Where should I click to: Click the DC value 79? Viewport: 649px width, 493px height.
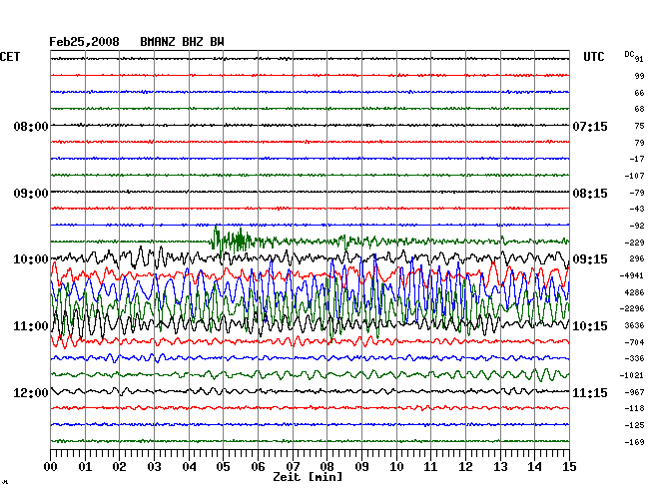(x=639, y=143)
